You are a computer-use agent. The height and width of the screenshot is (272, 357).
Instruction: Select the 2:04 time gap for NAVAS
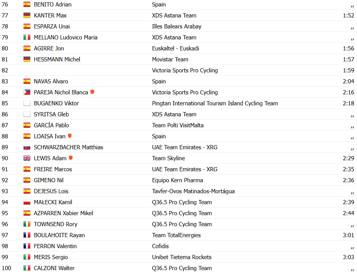click(x=348, y=81)
